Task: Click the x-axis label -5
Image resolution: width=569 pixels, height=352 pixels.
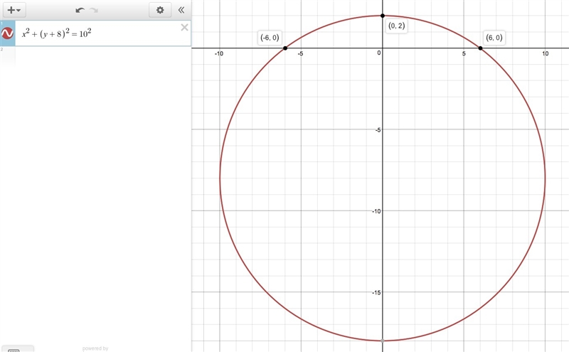Action: 300,54
